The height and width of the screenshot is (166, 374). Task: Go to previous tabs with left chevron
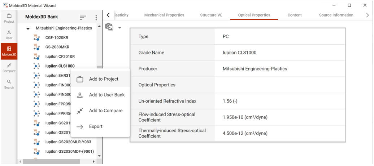pos(108,15)
